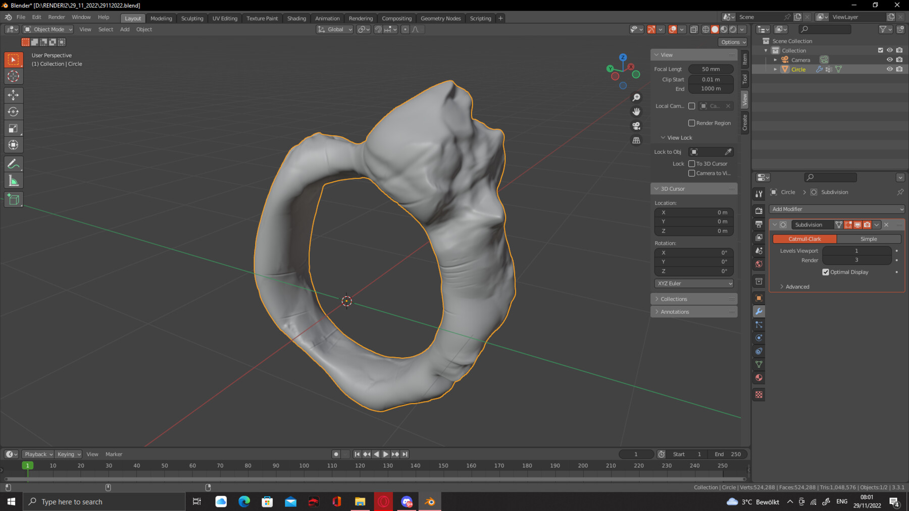Open the World Properties tab
Viewport: 909px width, 511px height.
coord(759,264)
